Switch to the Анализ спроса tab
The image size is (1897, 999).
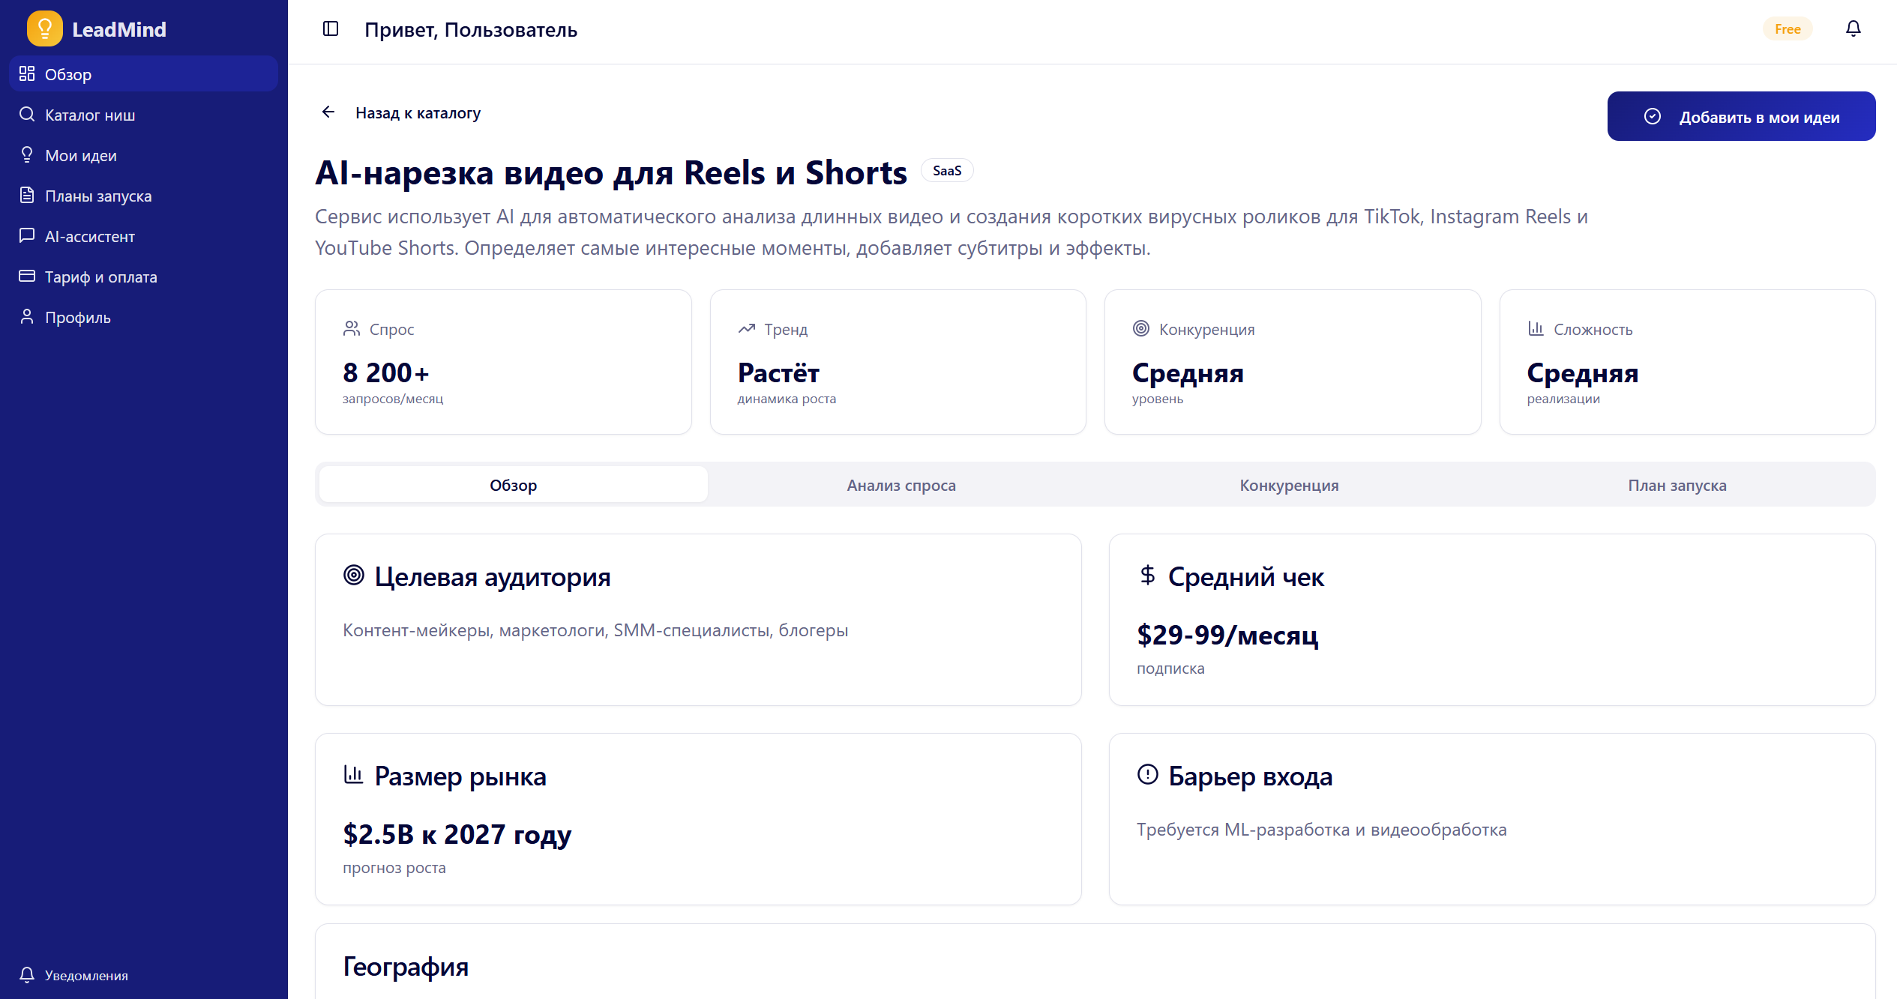(900, 485)
